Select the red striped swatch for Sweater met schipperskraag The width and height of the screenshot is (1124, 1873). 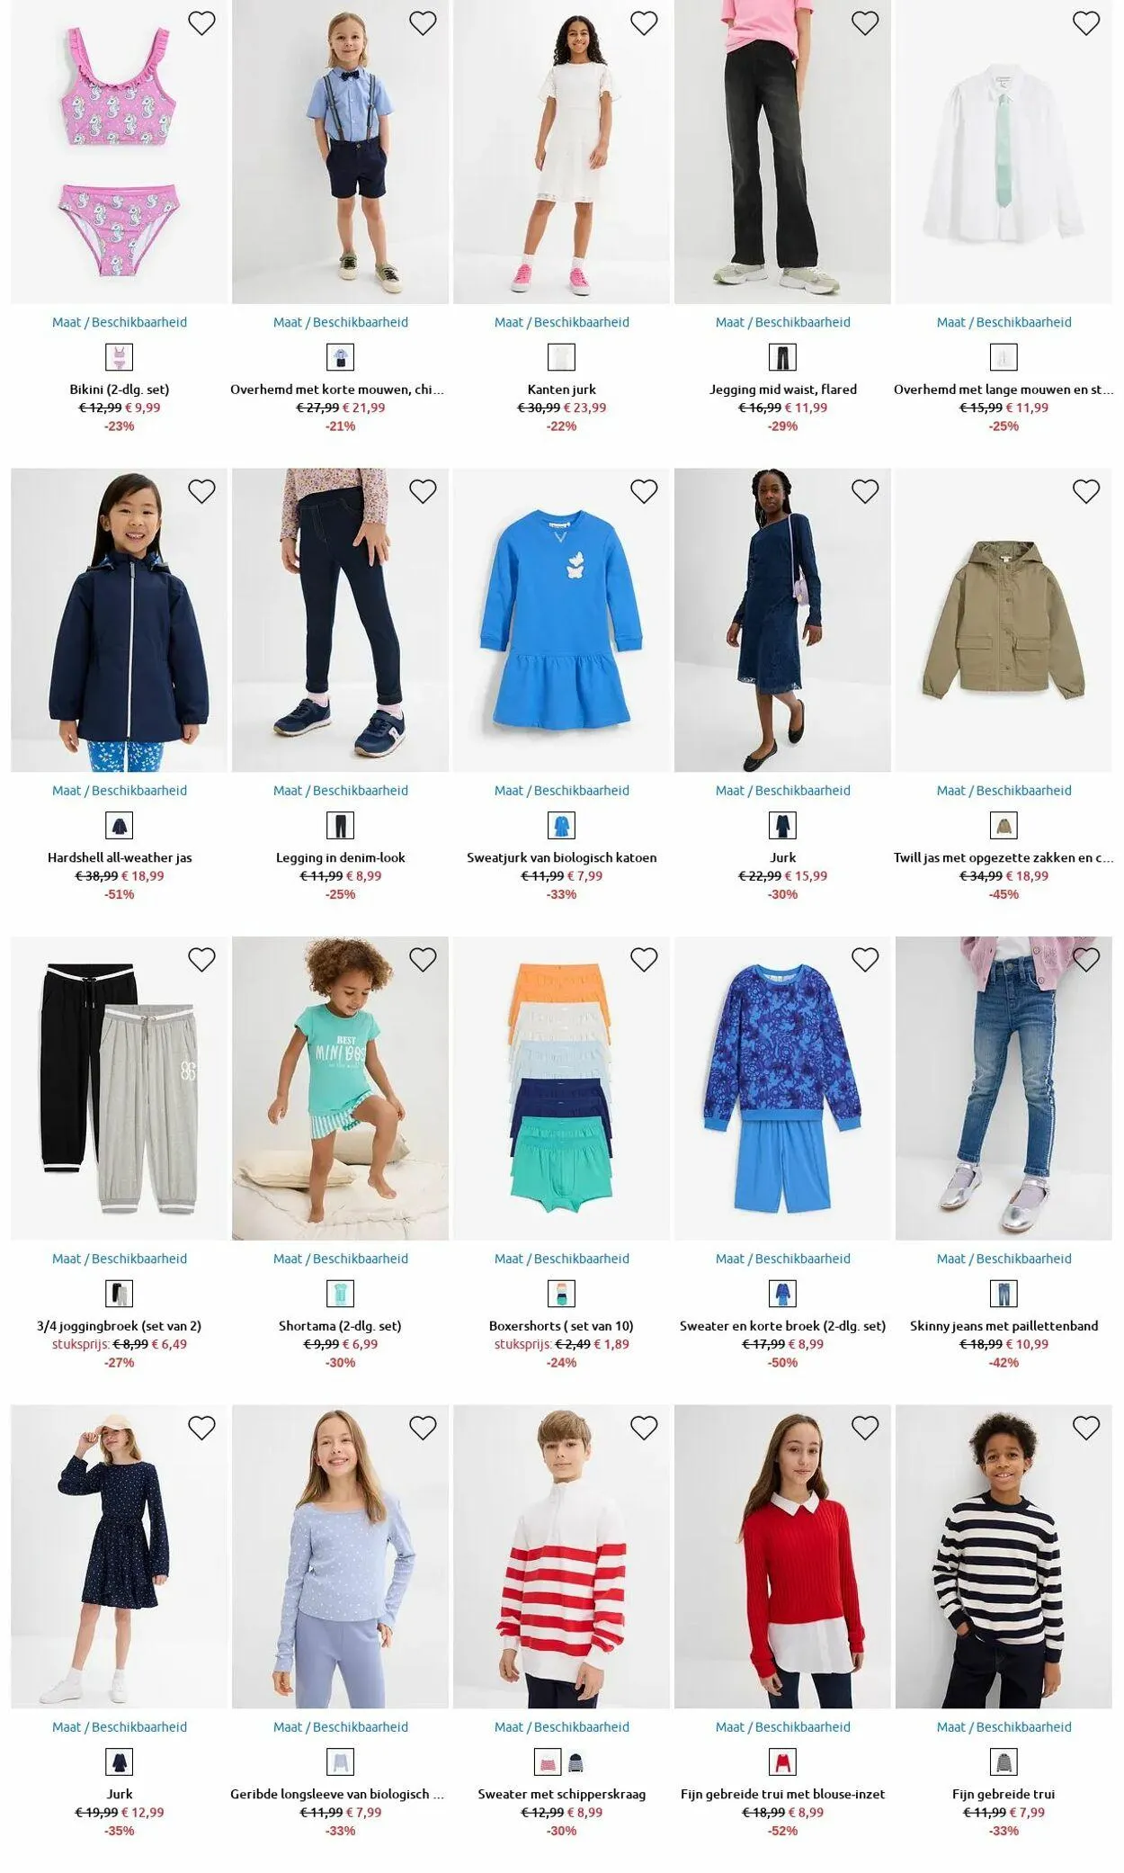click(548, 1761)
